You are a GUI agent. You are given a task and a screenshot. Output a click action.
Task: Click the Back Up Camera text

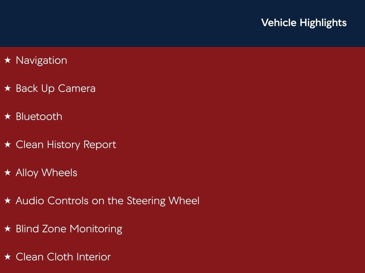click(x=56, y=89)
